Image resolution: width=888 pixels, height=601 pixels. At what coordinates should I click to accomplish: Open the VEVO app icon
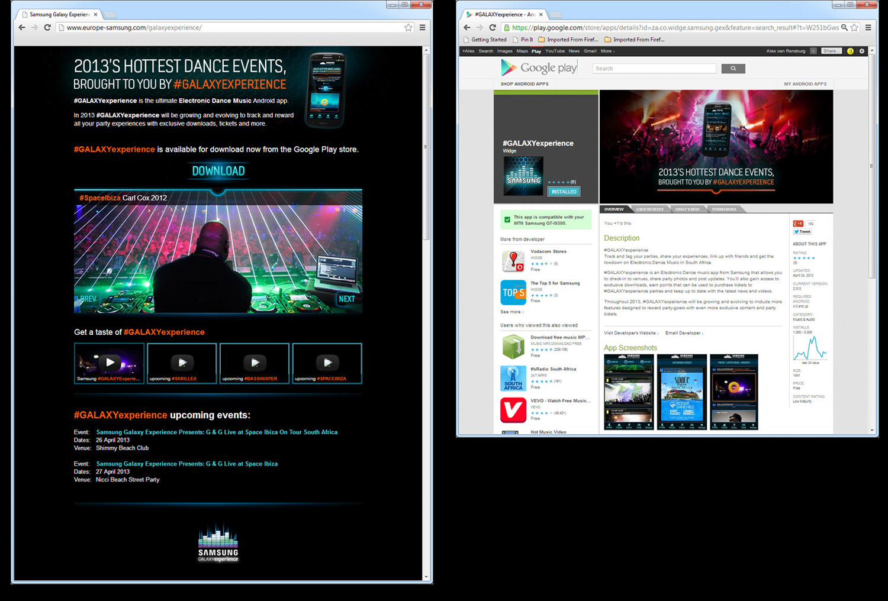tap(513, 410)
